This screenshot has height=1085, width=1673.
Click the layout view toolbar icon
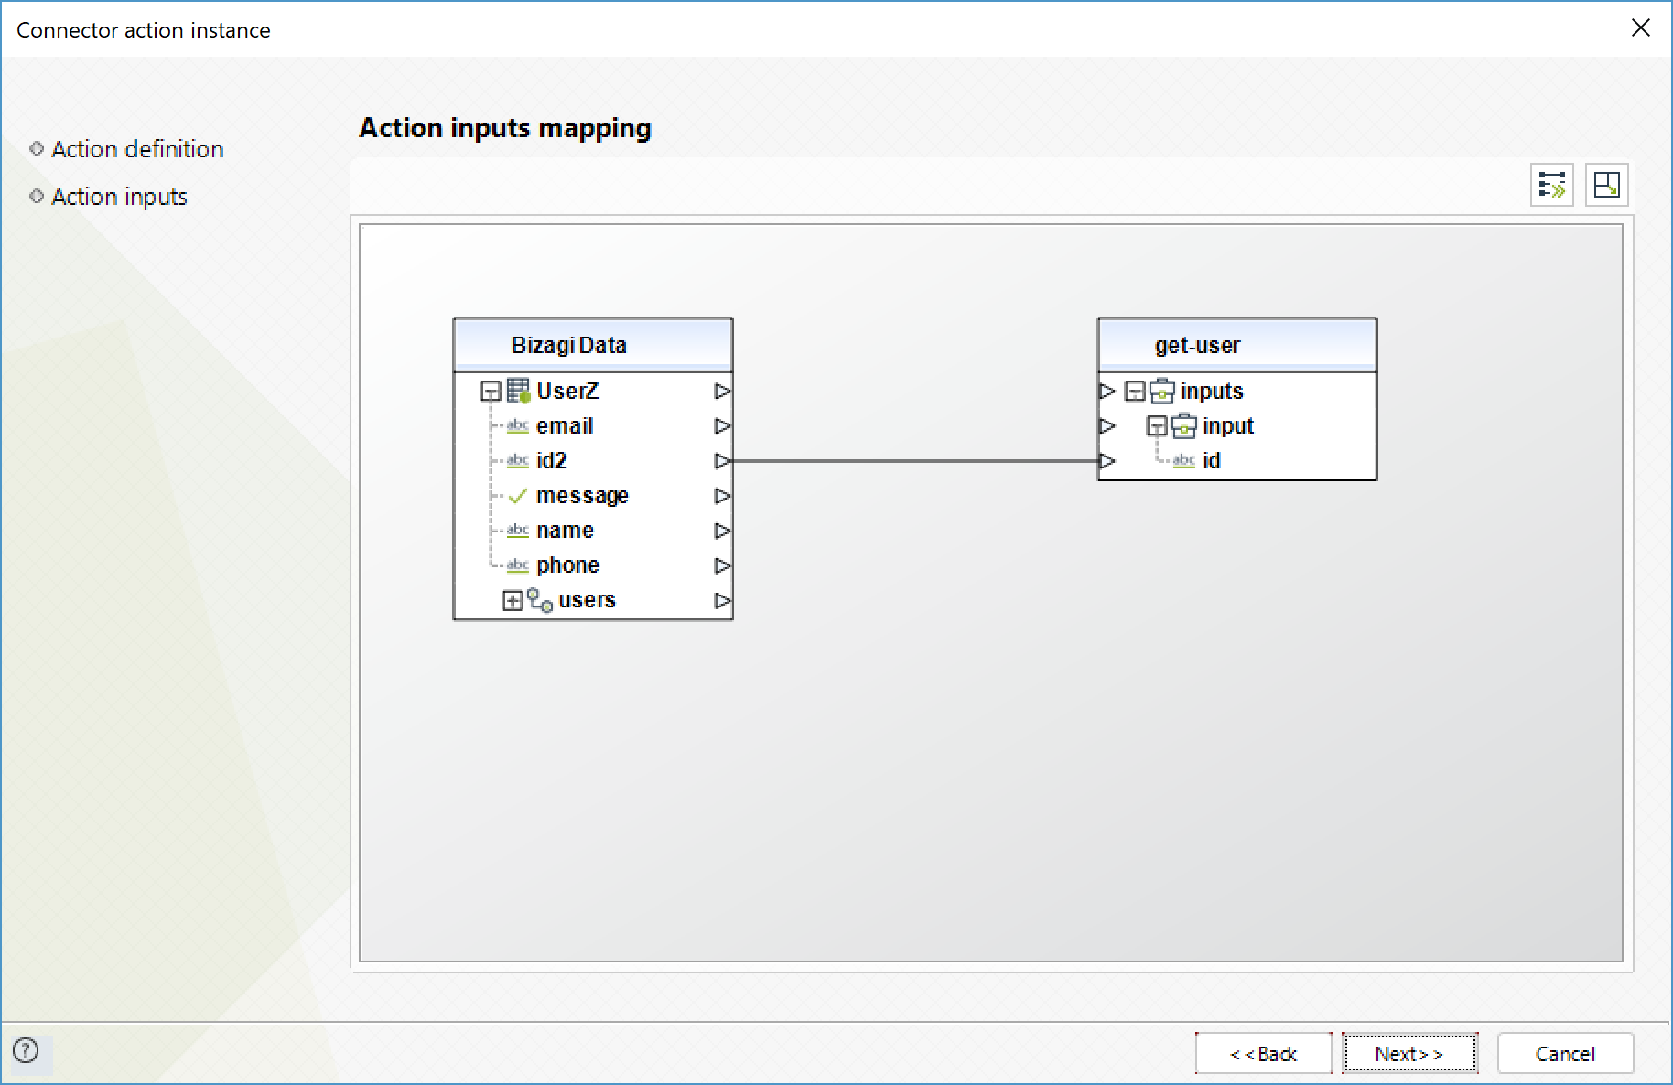click(1606, 185)
